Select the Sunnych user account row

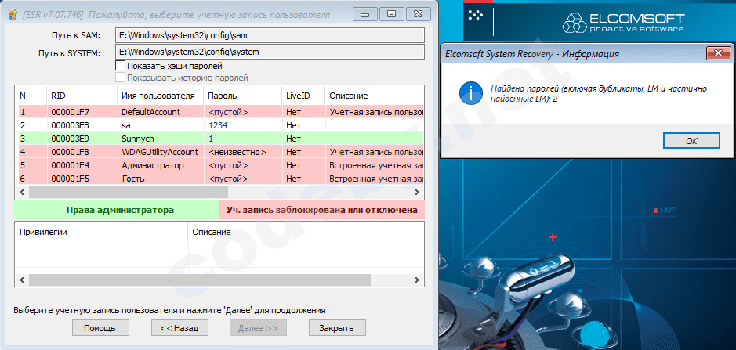157,138
